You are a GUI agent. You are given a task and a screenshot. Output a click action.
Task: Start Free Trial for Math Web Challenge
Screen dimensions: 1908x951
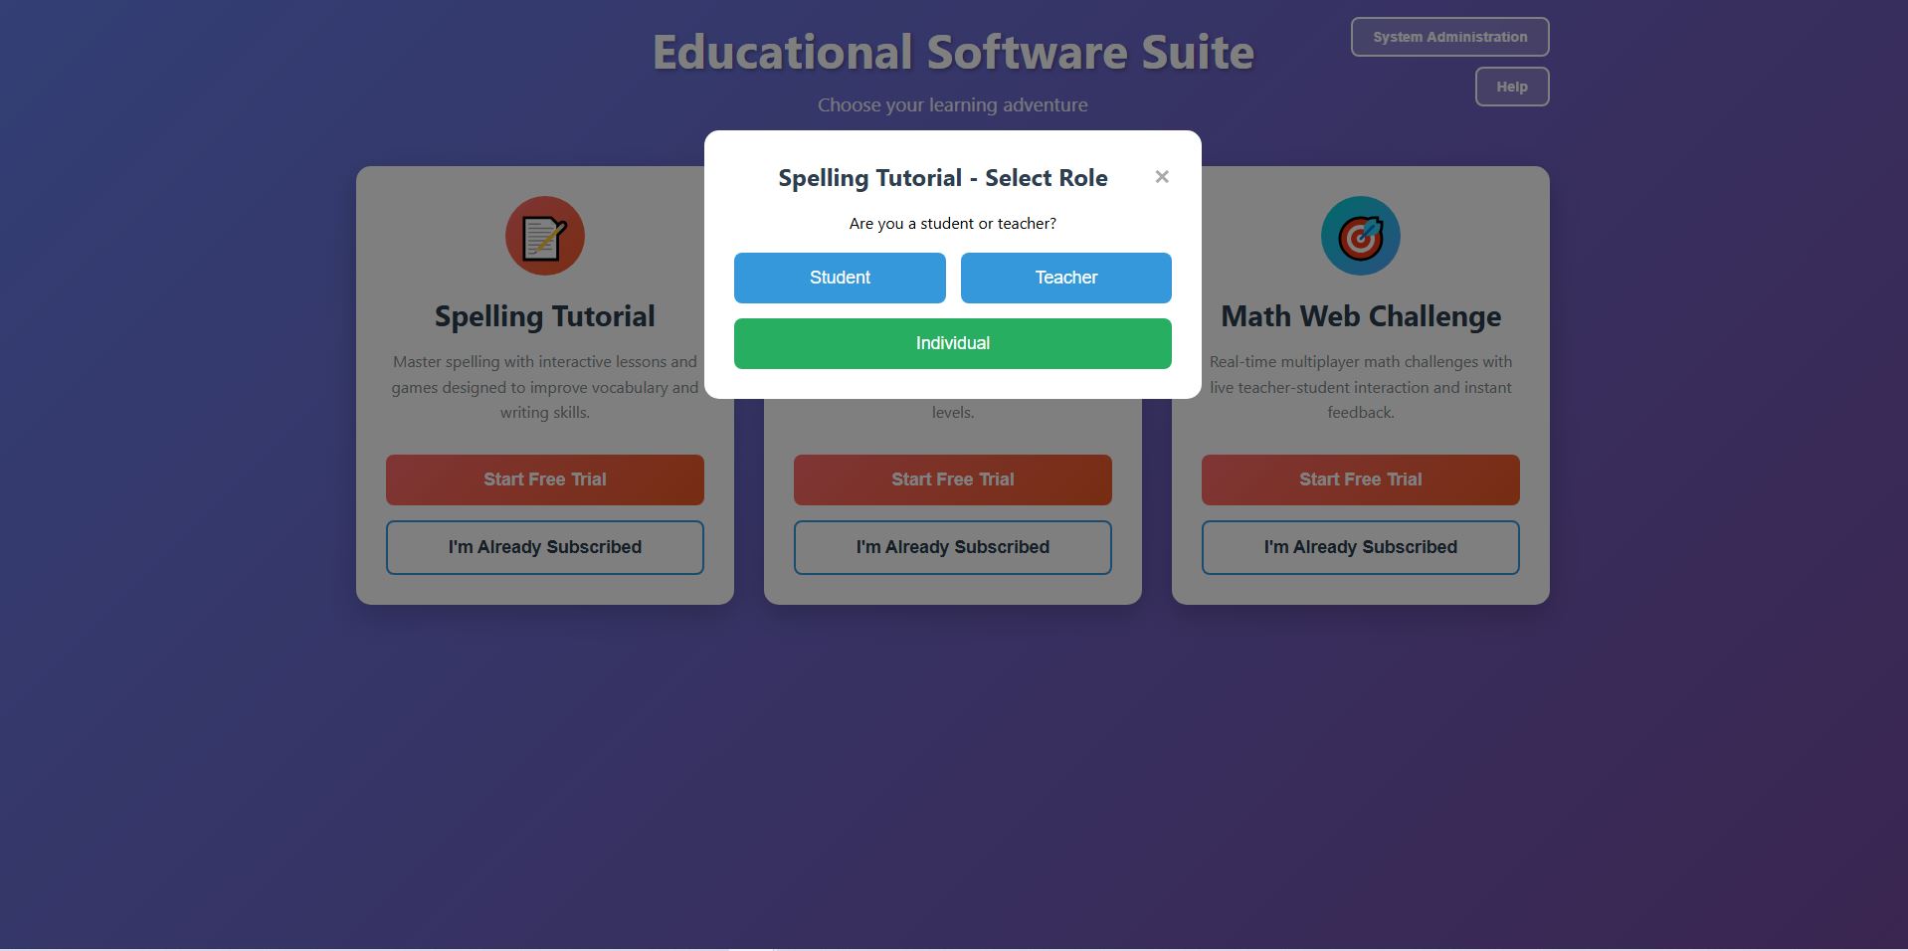[1360, 479]
